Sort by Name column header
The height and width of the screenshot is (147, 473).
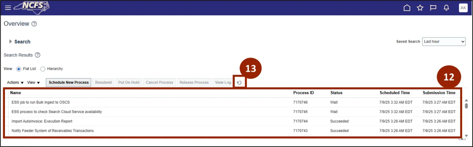pyautogui.click(x=16, y=93)
